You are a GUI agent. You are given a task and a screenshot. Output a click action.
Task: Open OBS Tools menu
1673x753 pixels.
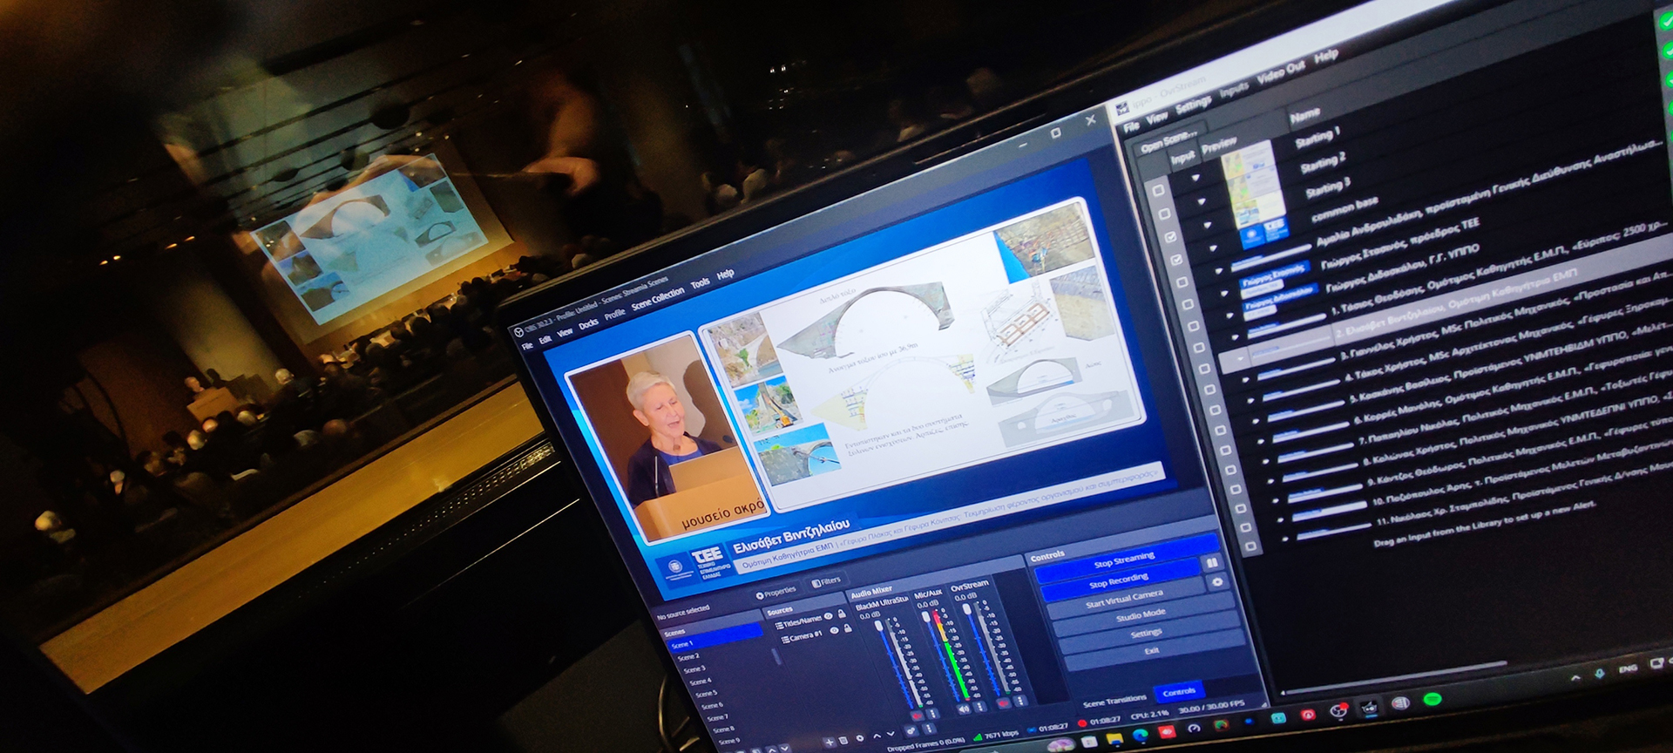(700, 283)
